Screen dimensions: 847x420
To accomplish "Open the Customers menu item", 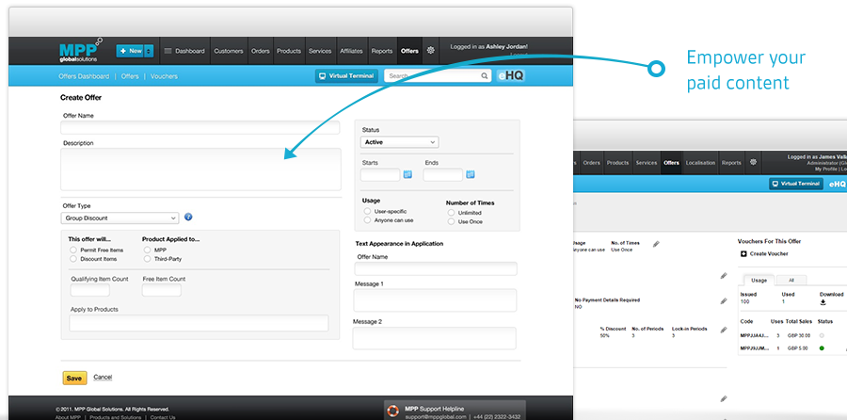I will (229, 51).
